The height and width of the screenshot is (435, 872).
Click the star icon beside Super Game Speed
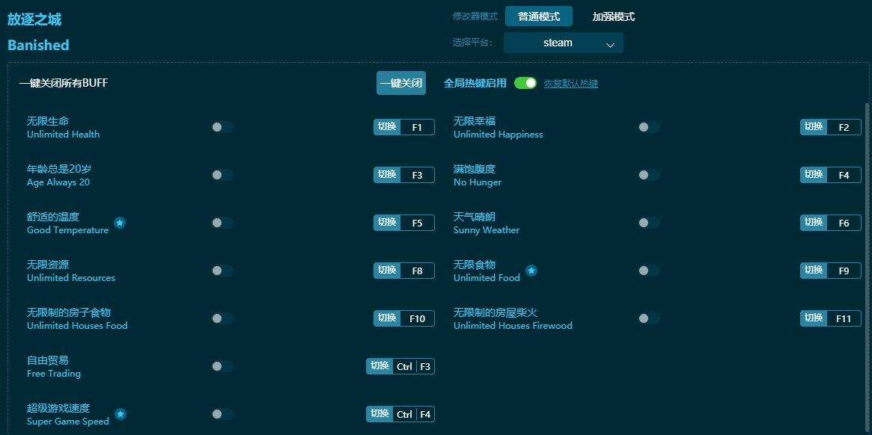121,413
